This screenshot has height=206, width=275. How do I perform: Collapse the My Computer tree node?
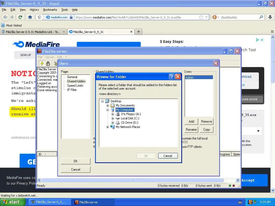tap(107, 110)
